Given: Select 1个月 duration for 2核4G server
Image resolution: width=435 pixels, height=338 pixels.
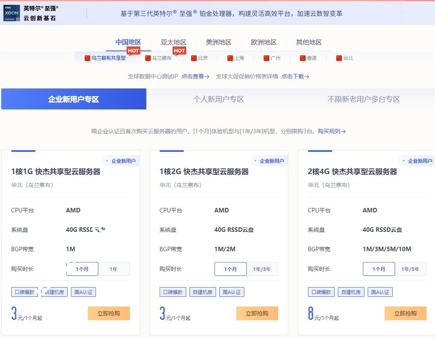Looking at the screenshot, I should tap(379, 269).
